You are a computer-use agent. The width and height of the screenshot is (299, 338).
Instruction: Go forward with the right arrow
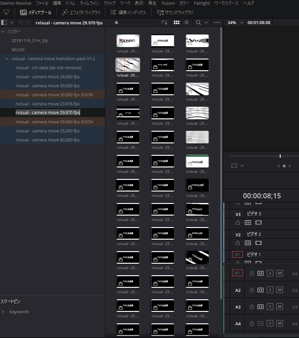tap(28, 22)
